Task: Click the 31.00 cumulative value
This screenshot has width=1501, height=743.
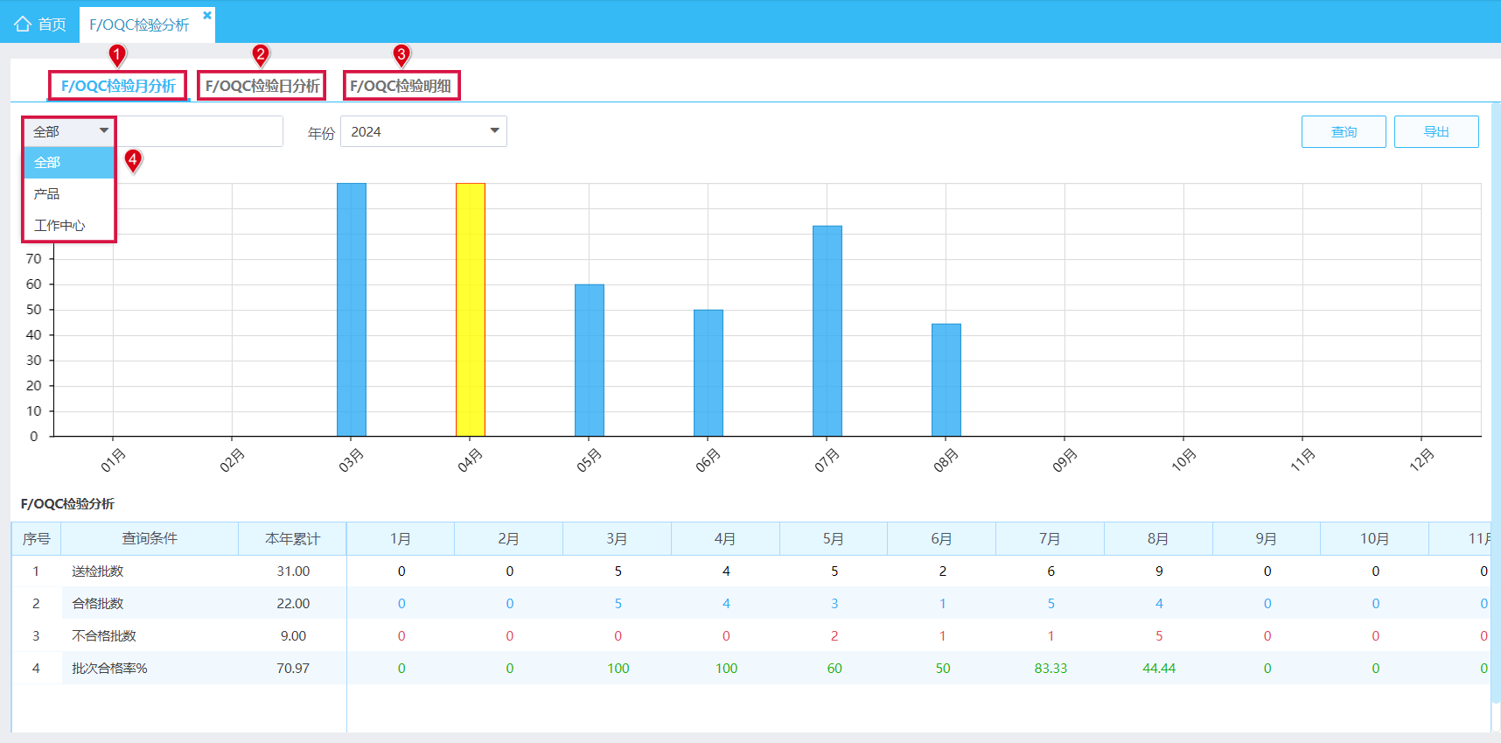Action: 293,571
